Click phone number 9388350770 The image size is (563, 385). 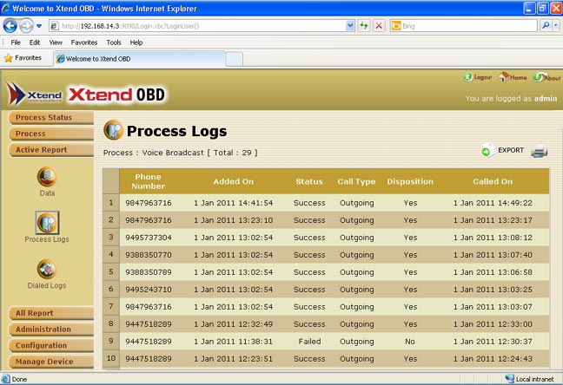point(149,255)
